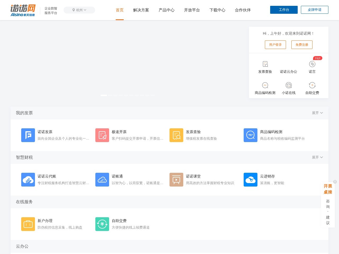Open the pink 极速开票 app icon
The width and height of the screenshot is (339, 254).
[x=102, y=135]
